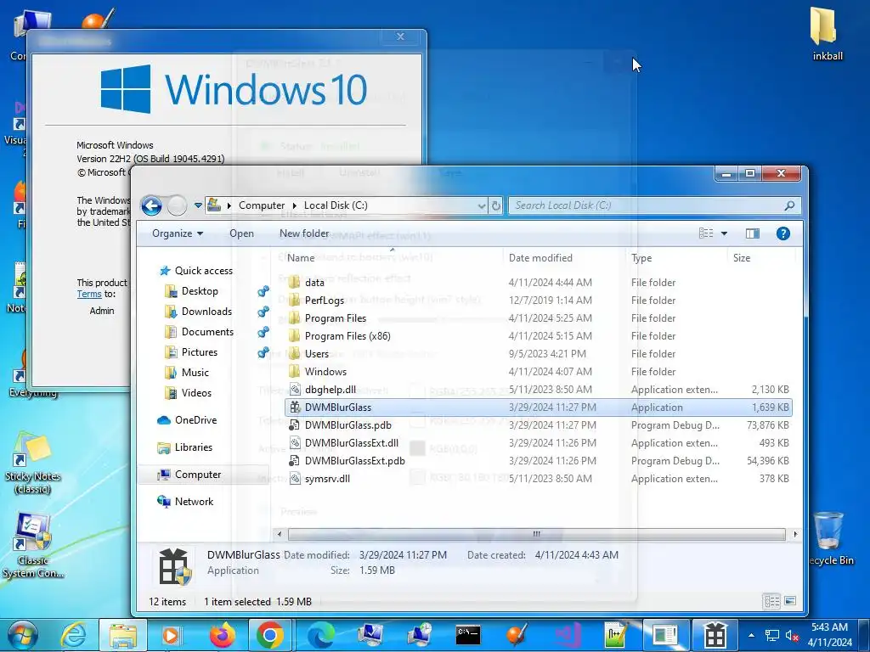Image resolution: width=870 pixels, height=652 pixels.
Task: Click the Back navigation arrow in Explorer
Action: point(151,205)
